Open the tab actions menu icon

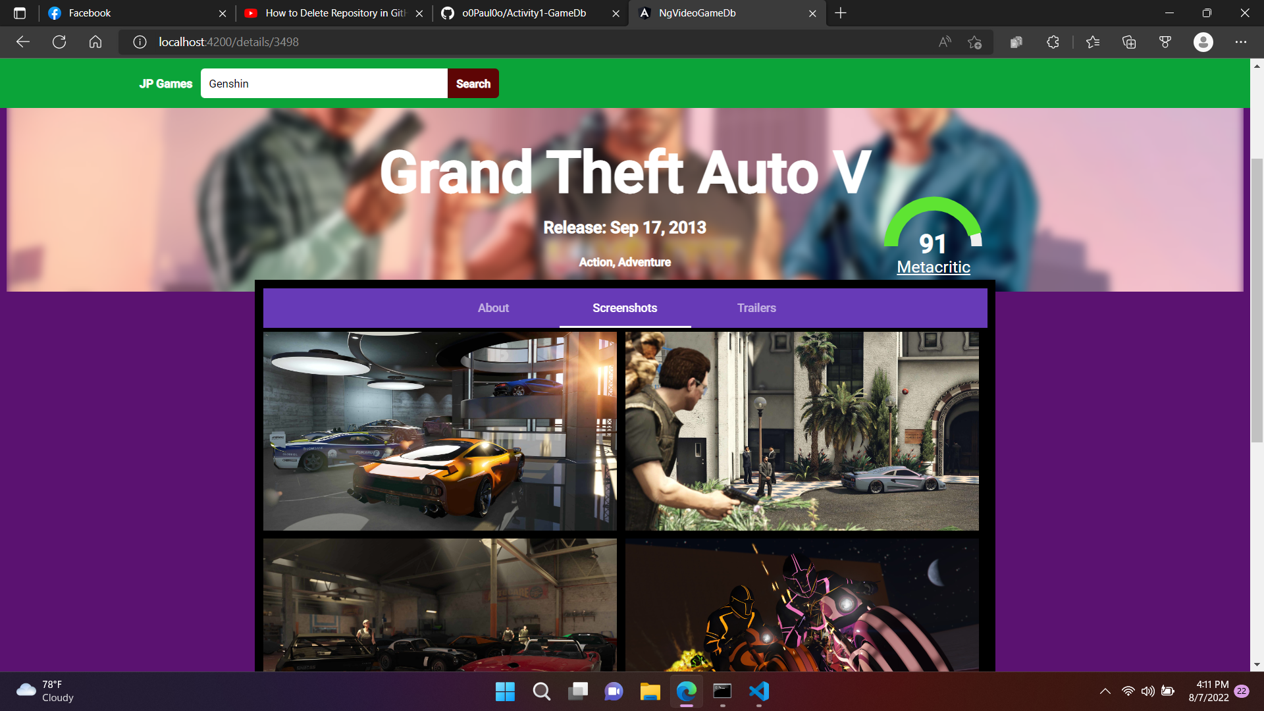(20, 13)
